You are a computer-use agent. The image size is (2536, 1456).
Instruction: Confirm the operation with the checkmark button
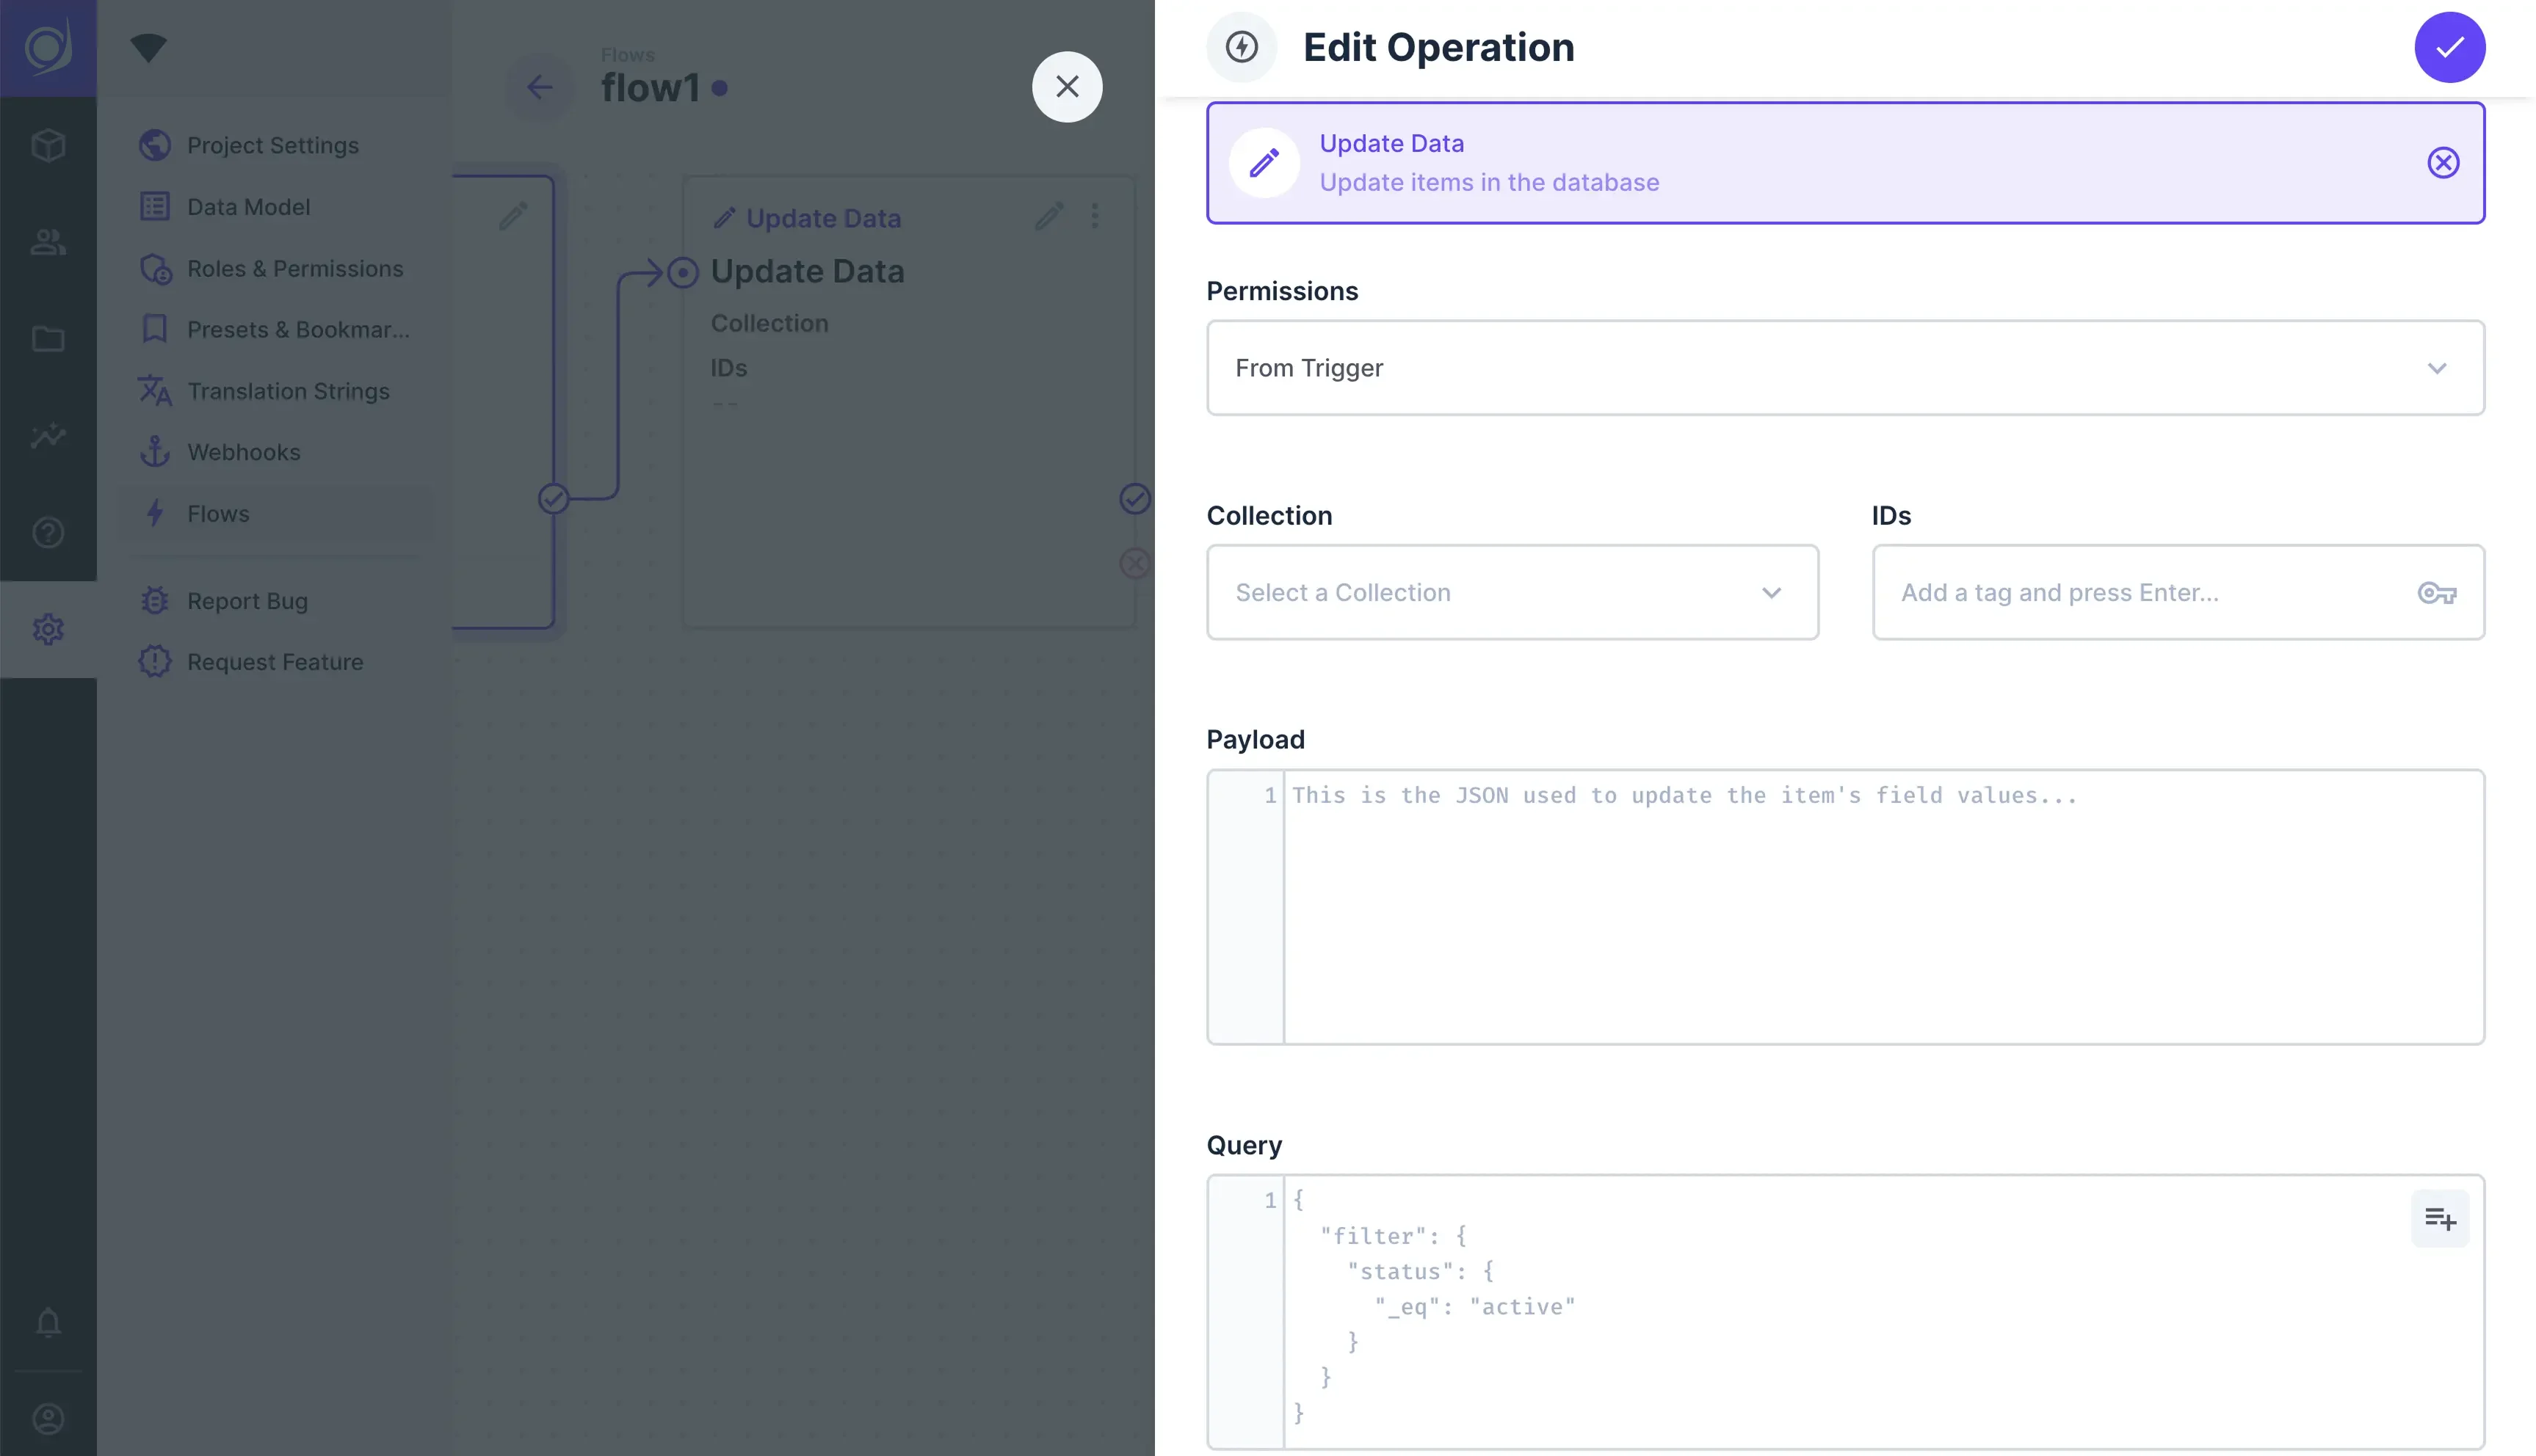coord(2449,47)
